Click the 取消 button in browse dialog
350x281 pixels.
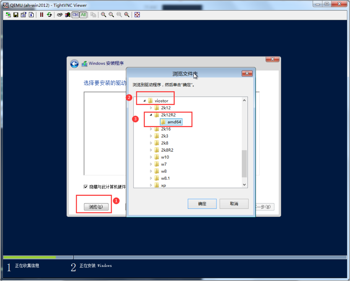pyautogui.click(x=234, y=204)
